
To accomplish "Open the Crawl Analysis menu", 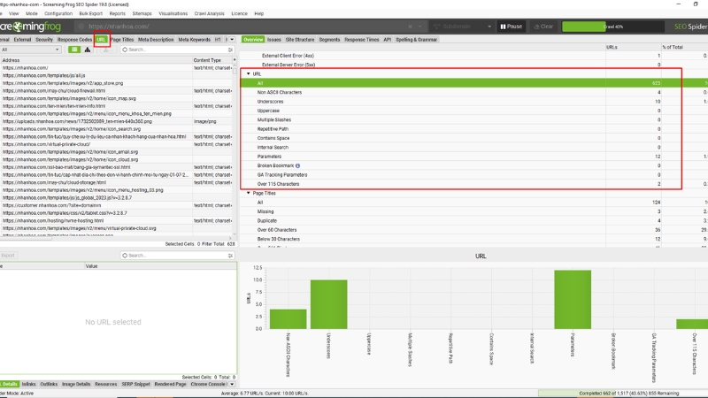I will coord(209,13).
